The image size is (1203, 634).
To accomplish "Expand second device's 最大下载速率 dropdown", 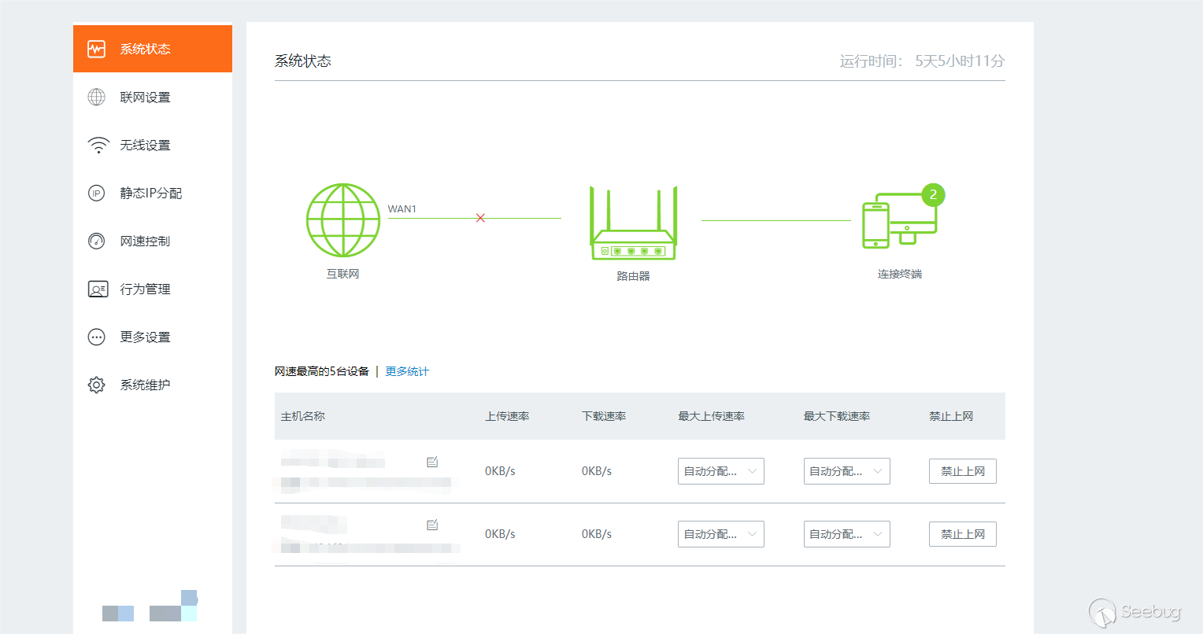I will [x=847, y=534].
